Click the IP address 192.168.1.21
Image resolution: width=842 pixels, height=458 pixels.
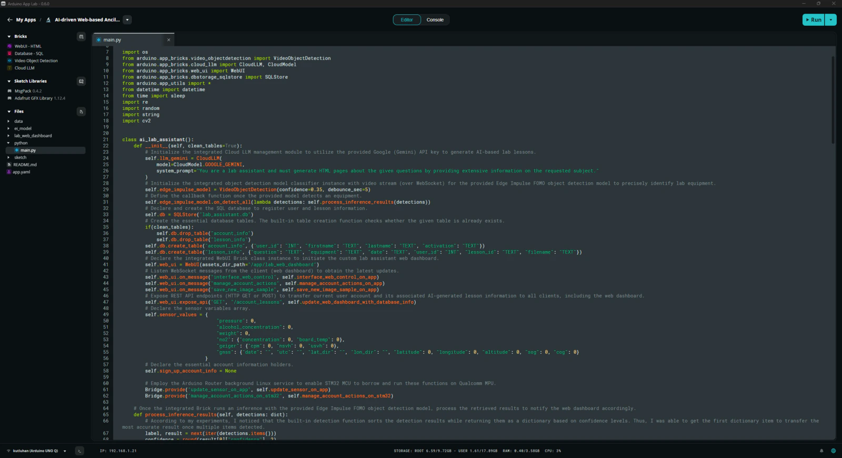(x=118, y=451)
